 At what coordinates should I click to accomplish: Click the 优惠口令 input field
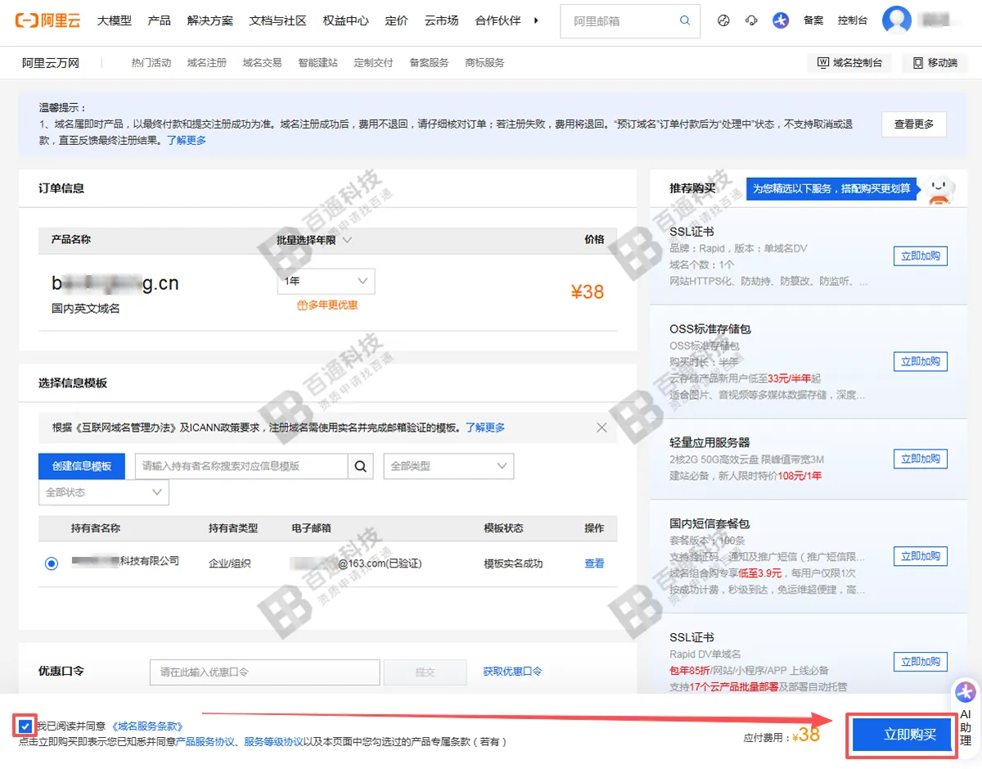[265, 672]
